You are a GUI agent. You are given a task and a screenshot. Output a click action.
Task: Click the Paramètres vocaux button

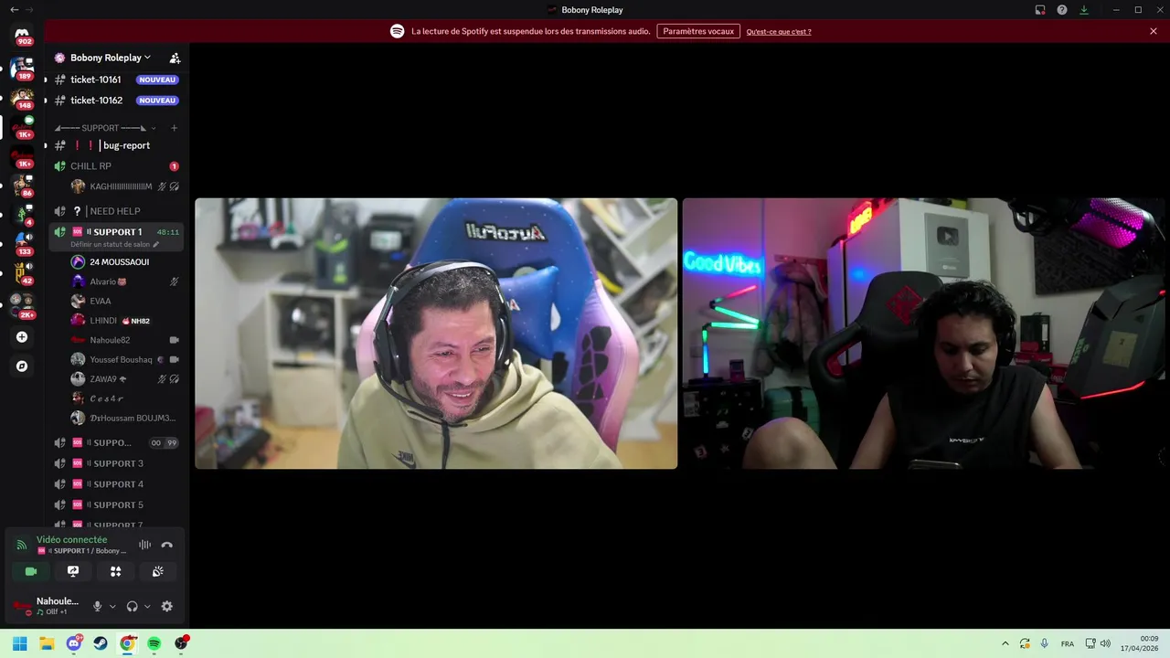tap(698, 31)
